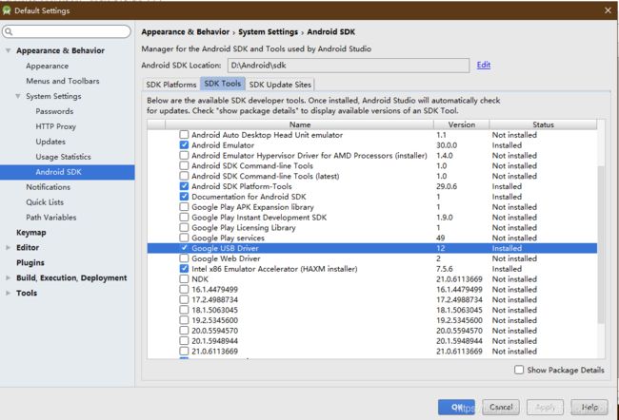Sort by the Name column header
This screenshot has height=420, width=619.
pos(300,124)
